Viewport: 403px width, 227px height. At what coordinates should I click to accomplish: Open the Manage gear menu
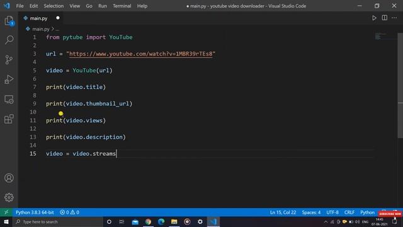pyautogui.click(x=9, y=197)
